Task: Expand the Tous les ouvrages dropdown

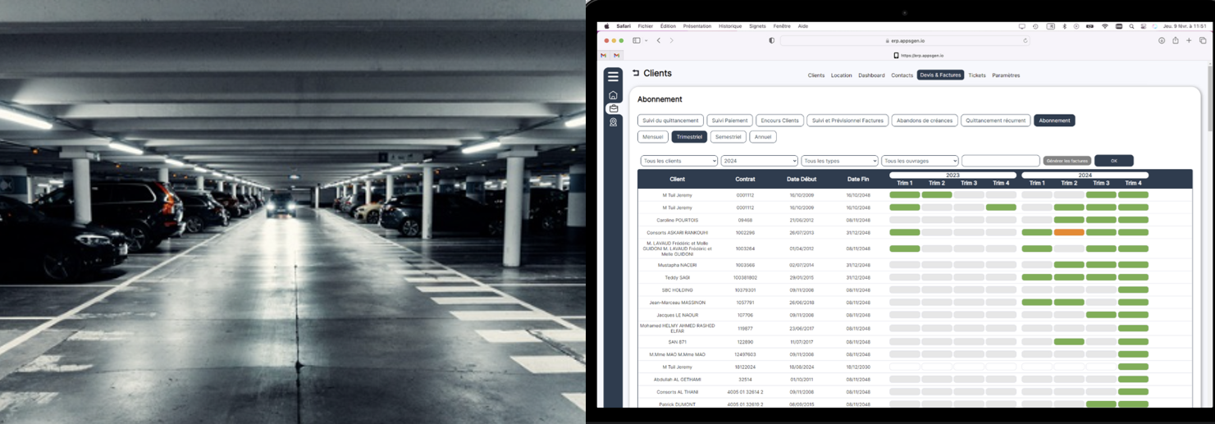Action: pyautogui.click(x=920, y=161)
